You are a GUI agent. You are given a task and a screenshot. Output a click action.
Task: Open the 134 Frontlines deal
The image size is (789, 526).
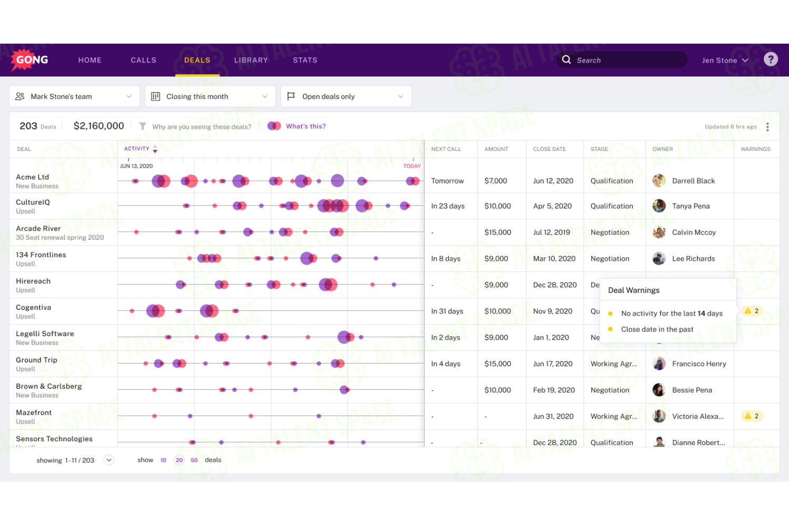[41, 255]
